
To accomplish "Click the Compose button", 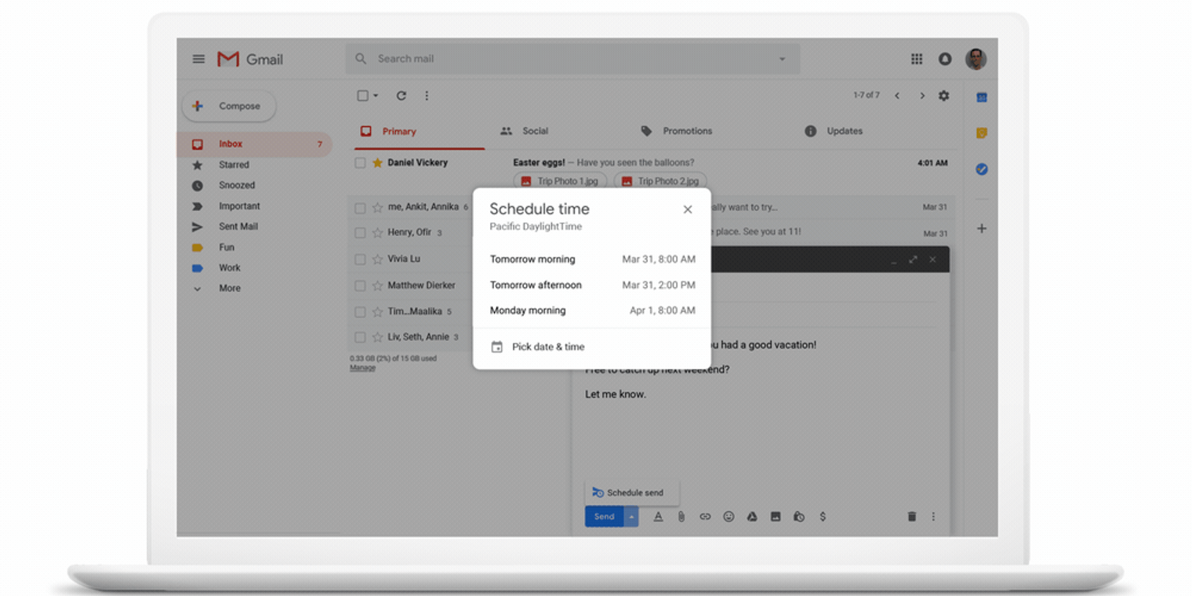I will click(229, 106).
